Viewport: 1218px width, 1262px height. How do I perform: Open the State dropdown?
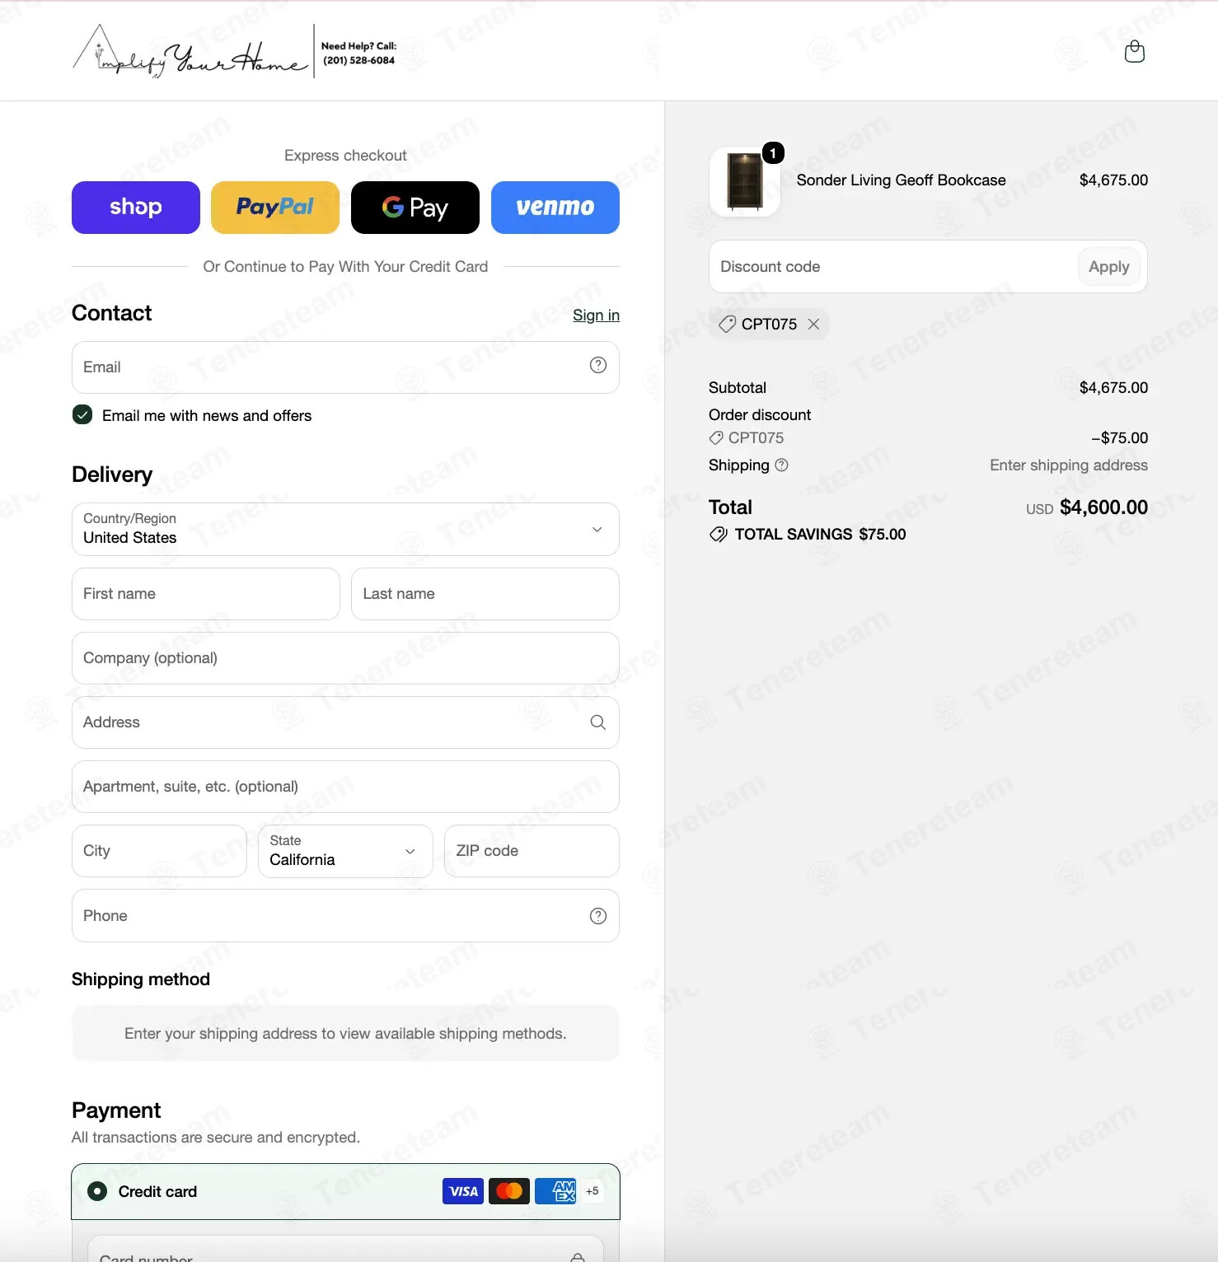(345, 851)
